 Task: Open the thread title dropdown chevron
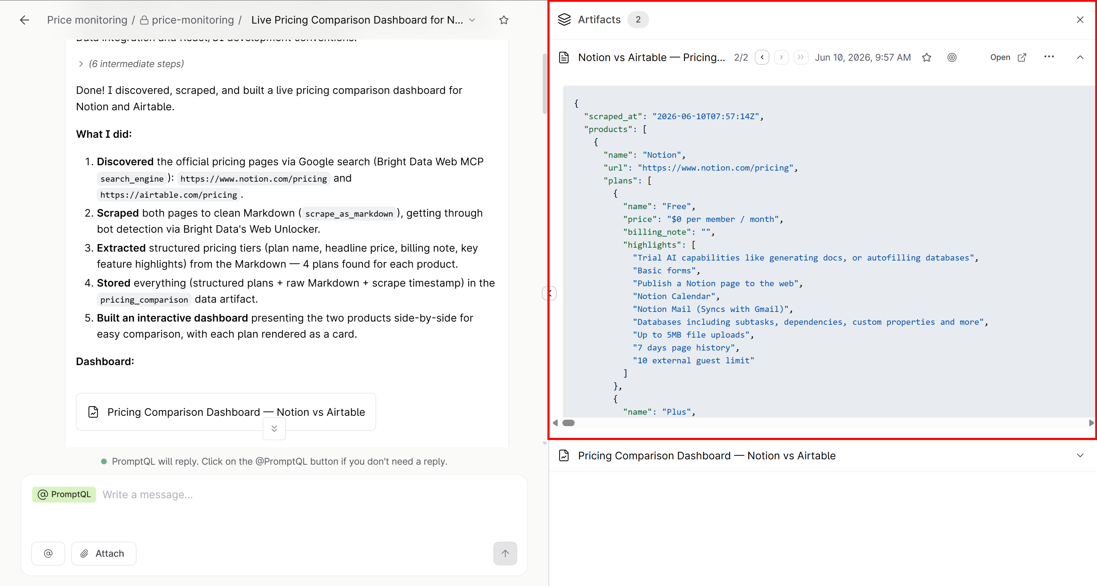point(472,20)
